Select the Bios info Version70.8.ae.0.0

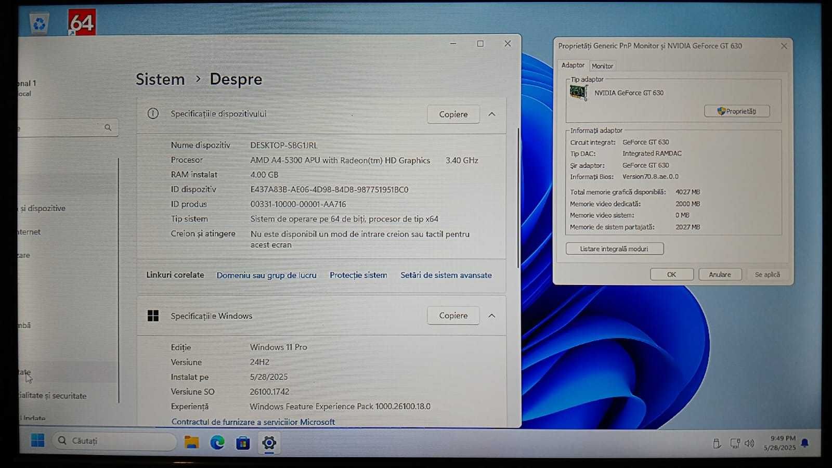click(x=651, y=177)
